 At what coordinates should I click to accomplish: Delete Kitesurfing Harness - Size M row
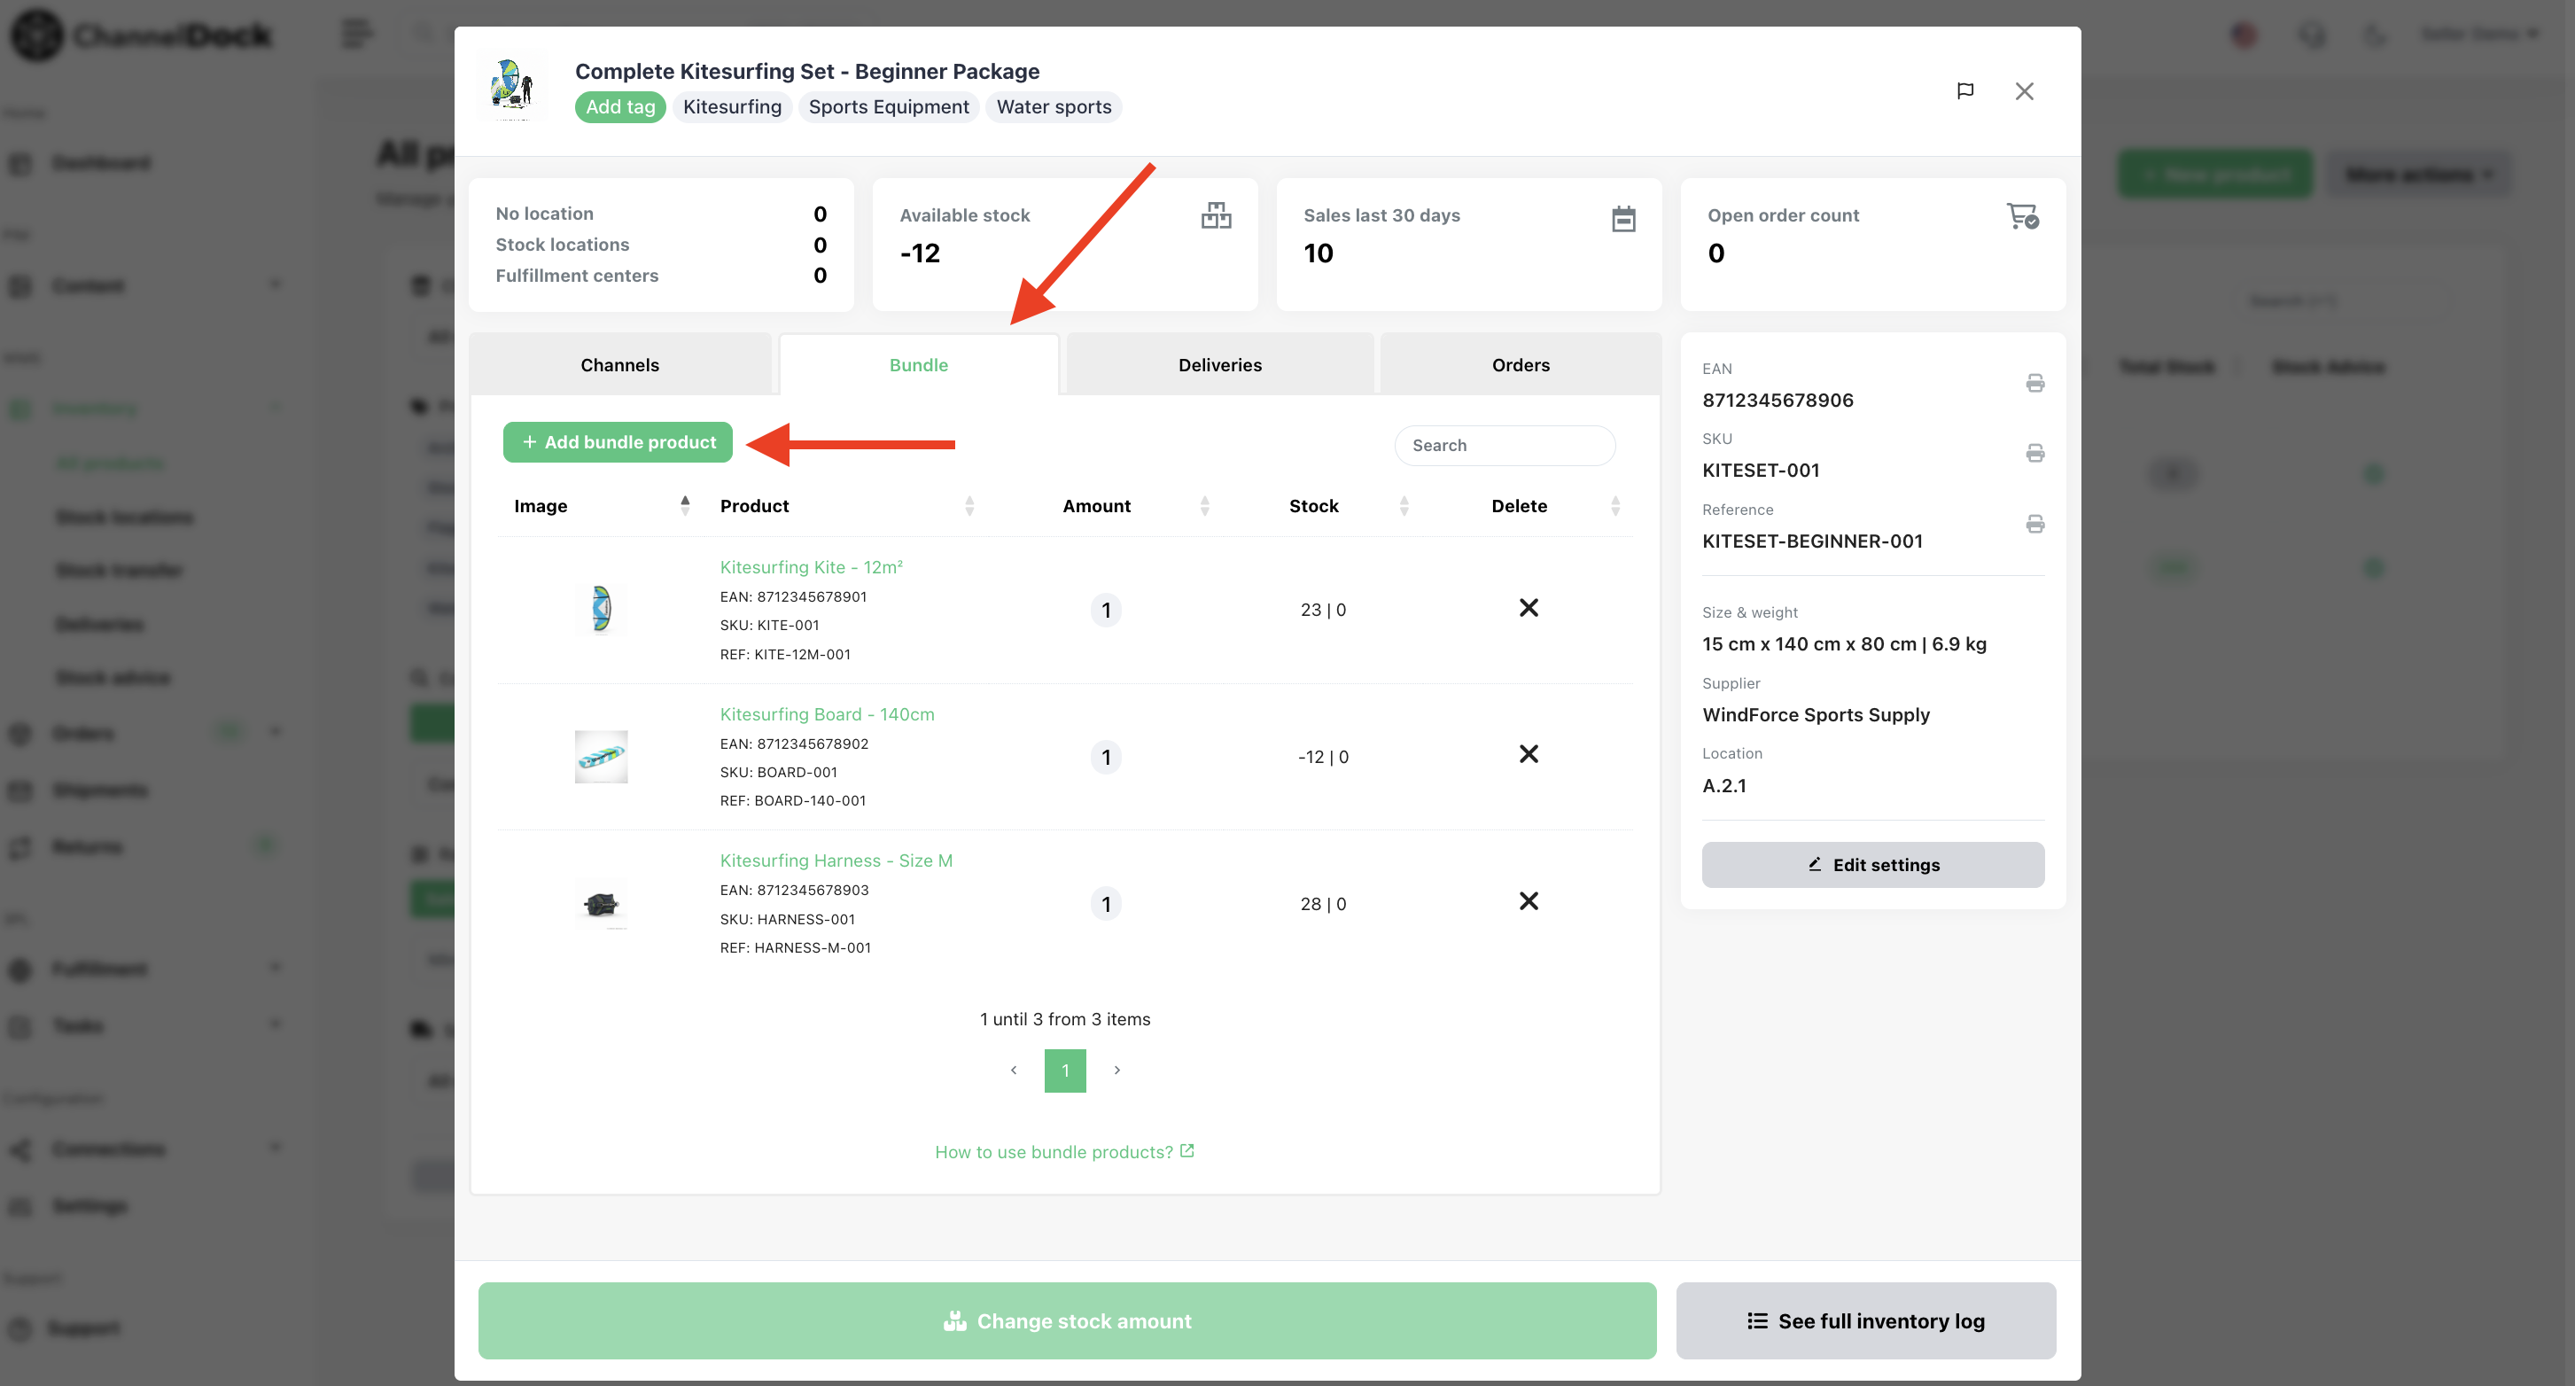(1528, 901)
